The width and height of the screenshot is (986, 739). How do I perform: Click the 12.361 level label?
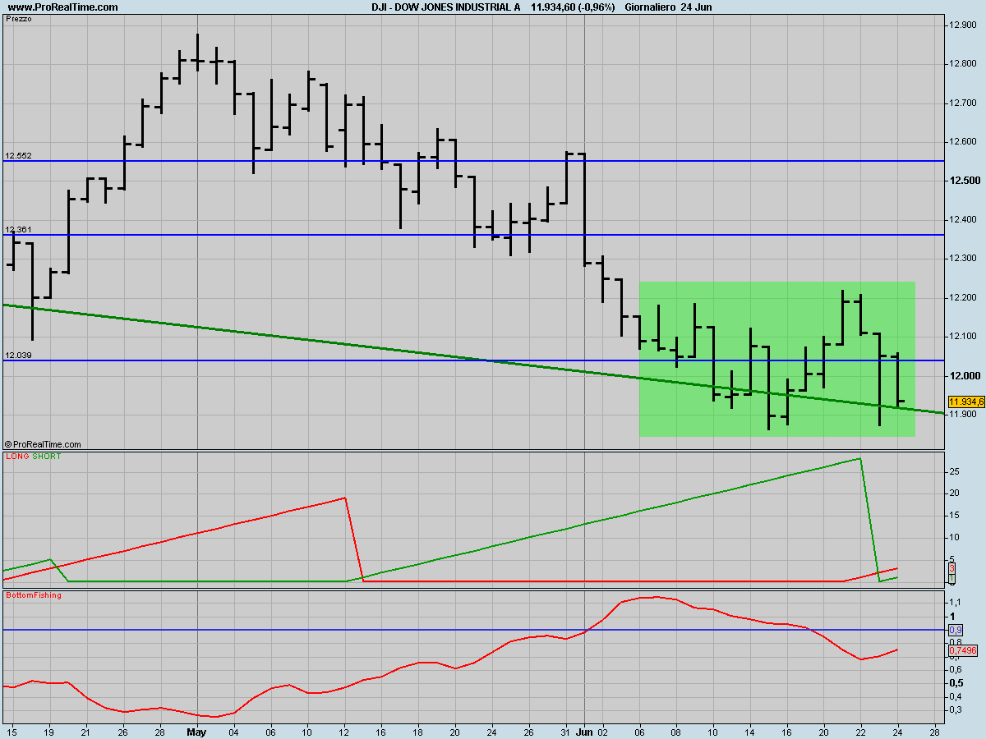18,229
